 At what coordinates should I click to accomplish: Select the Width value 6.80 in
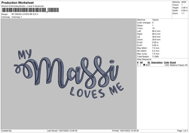pos(184,11)
